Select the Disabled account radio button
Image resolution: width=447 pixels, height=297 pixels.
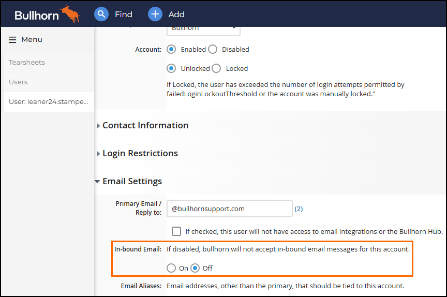click(213, 49)
